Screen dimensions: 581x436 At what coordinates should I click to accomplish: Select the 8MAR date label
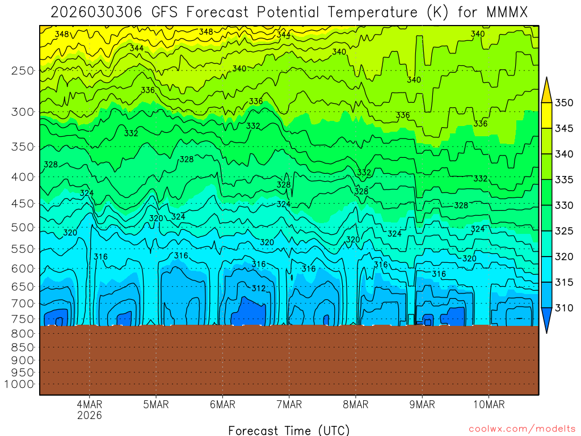[x=356, y=404]
